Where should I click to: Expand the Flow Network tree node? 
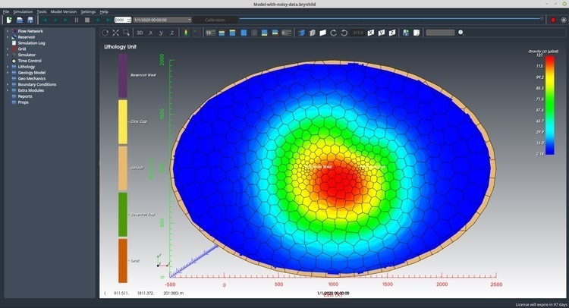click(8, 31)
